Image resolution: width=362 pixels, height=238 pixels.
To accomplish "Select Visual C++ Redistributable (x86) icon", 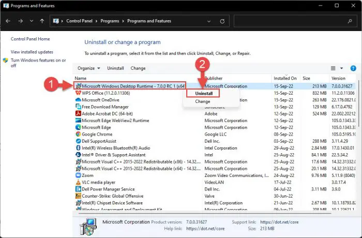I will (79, 161).
